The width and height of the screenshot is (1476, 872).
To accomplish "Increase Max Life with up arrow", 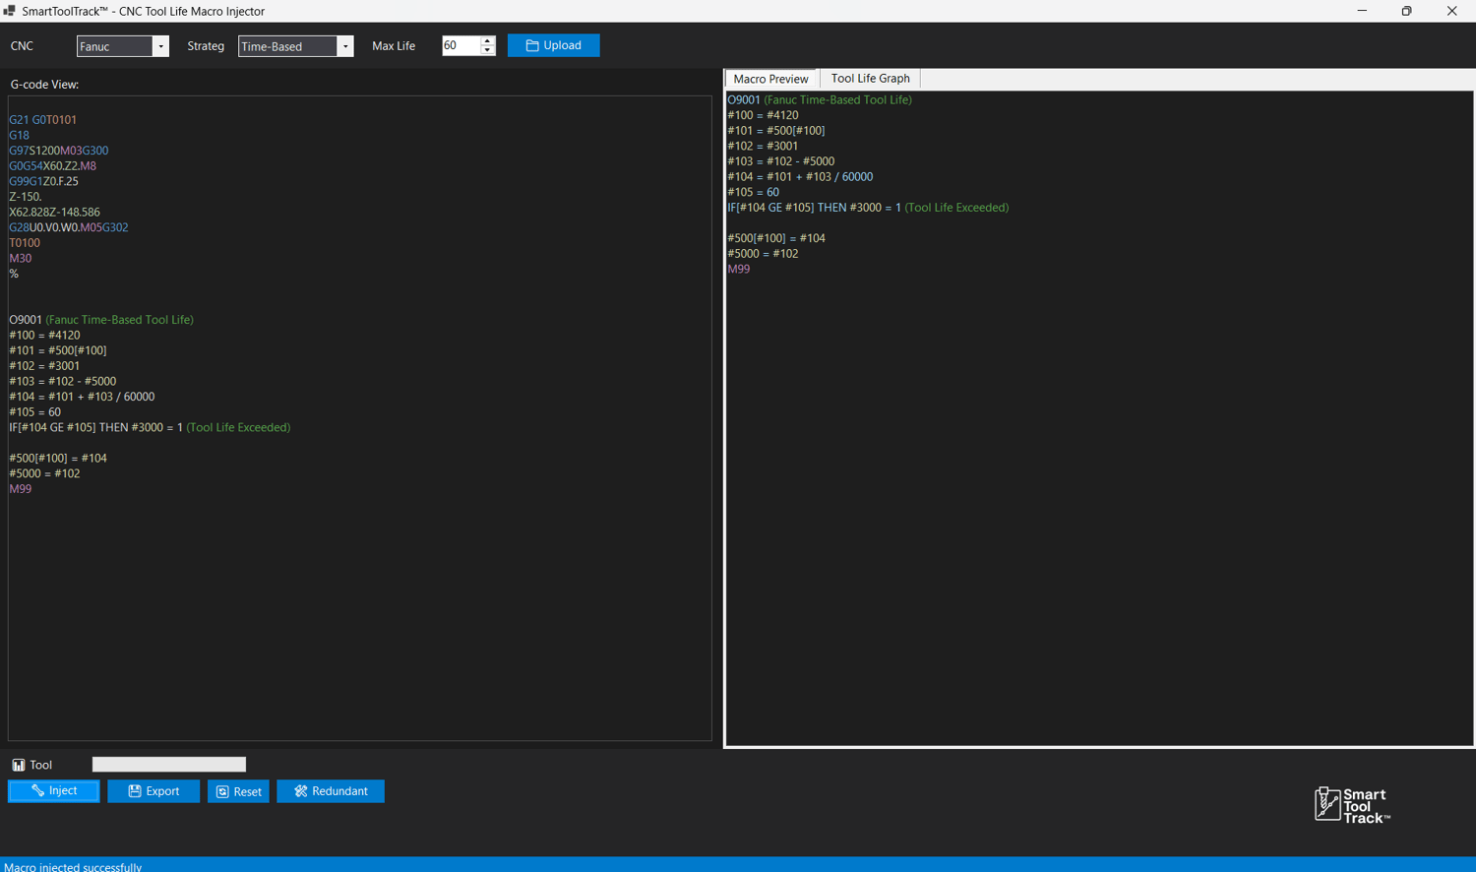I will [487, 40].
